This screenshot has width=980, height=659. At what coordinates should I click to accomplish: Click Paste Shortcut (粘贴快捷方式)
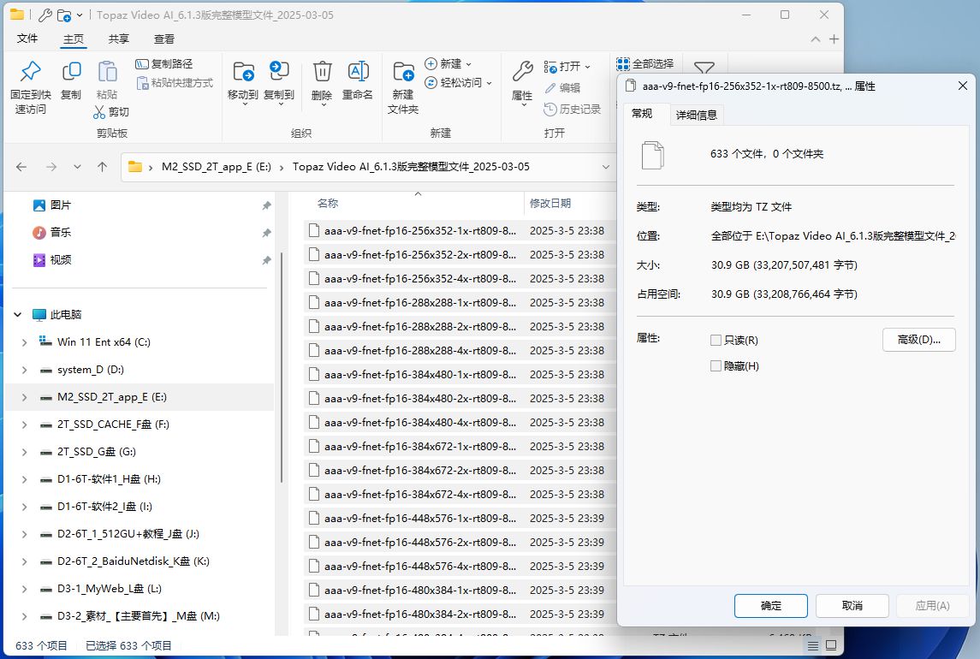(x=175, y=82)
